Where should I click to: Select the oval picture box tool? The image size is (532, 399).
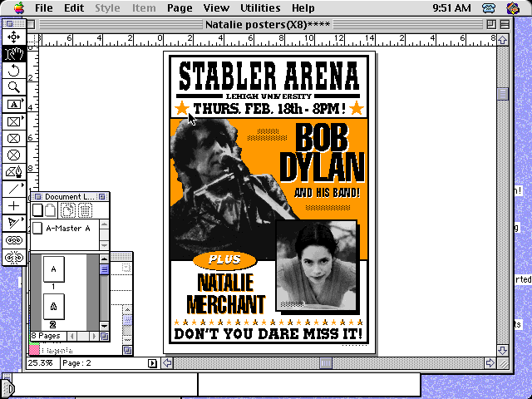pos(13,155)
